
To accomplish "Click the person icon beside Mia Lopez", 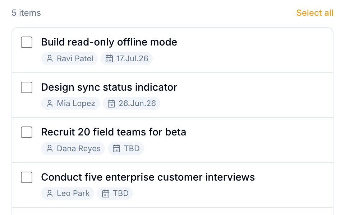I will pos(50,104).
